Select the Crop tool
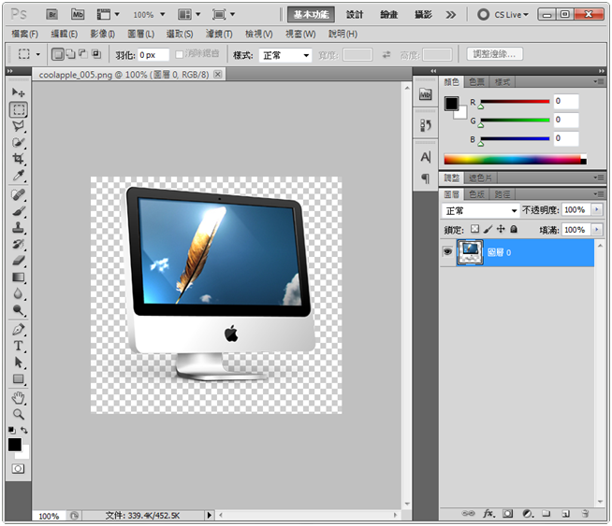The width and height of the screenshot is (612, 526). (x=18, y=159)
